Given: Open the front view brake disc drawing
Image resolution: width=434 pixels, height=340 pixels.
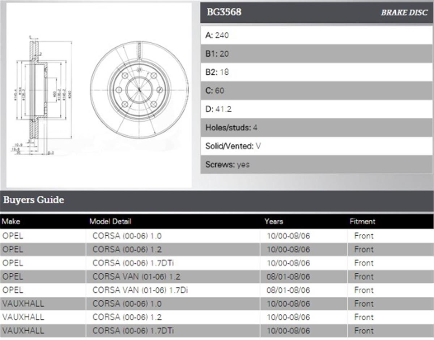Looking at the screenshot, I should 139,90.
